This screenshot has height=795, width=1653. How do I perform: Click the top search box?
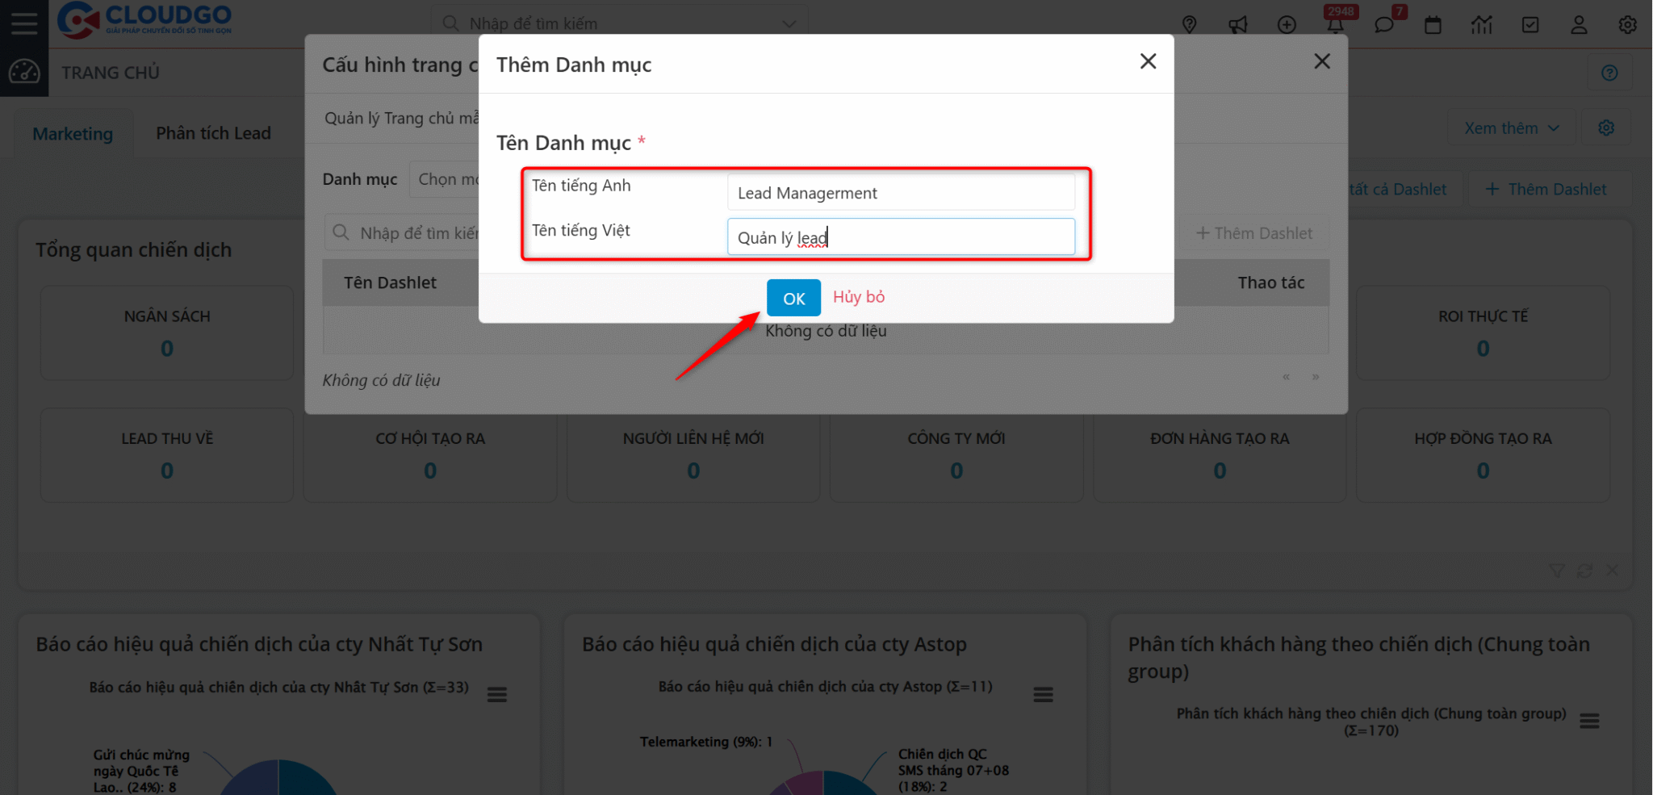click(x=620, y=24)
